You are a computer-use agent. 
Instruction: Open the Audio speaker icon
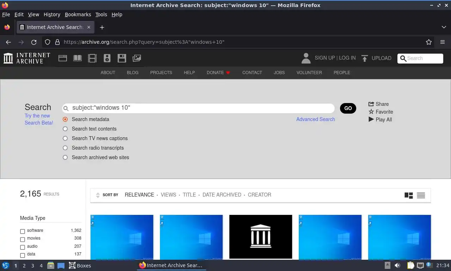tap(107, 58)
